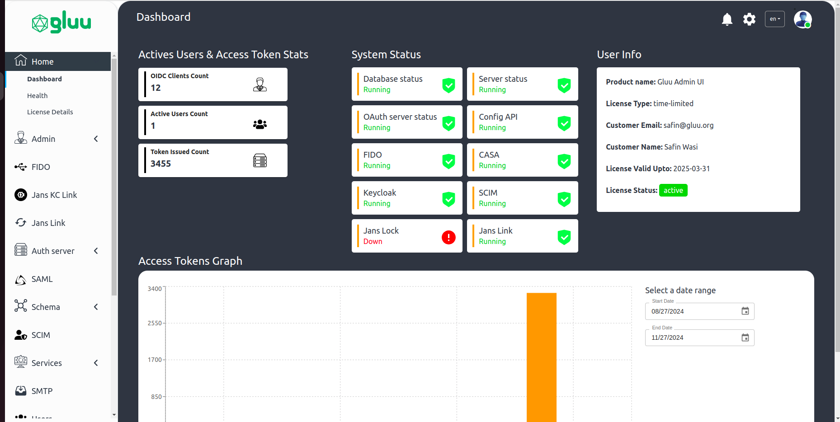The height and width of the screenshot is (422, 840).
Task: Click the Active Users Count group icon
Action: click(x=260, y=124)
